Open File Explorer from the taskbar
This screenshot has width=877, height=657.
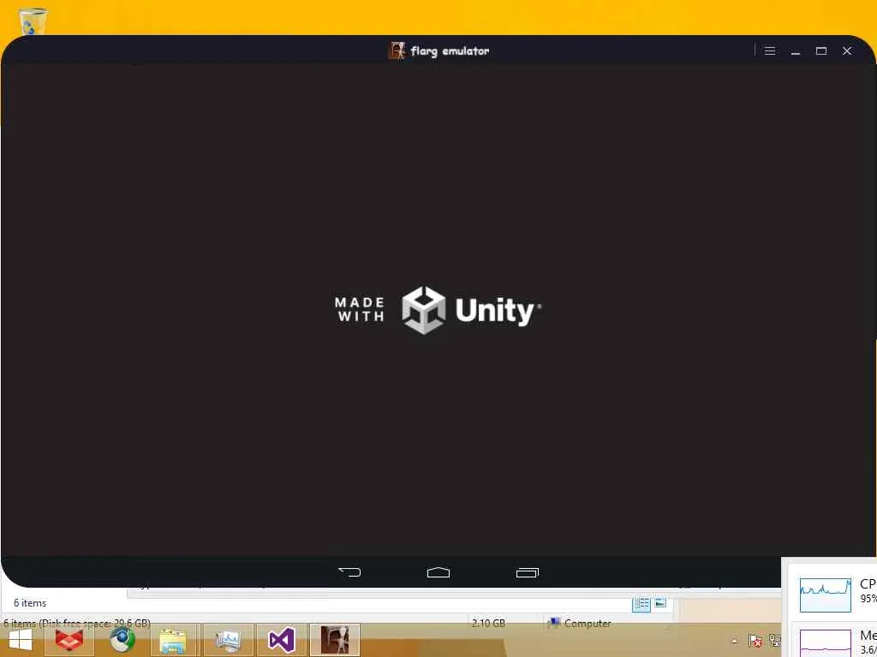click(x=173, y=640)
